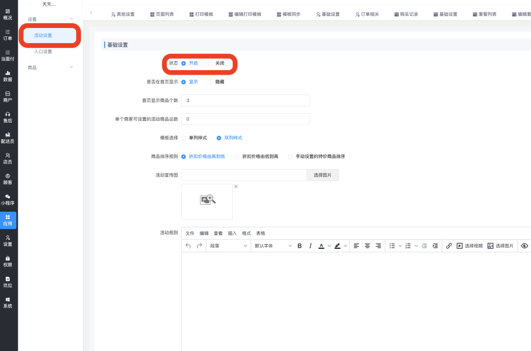This screenshot has width=531, height=351.
Task: Open the 默认字体 font dropdown
Action: click(273, 246)
